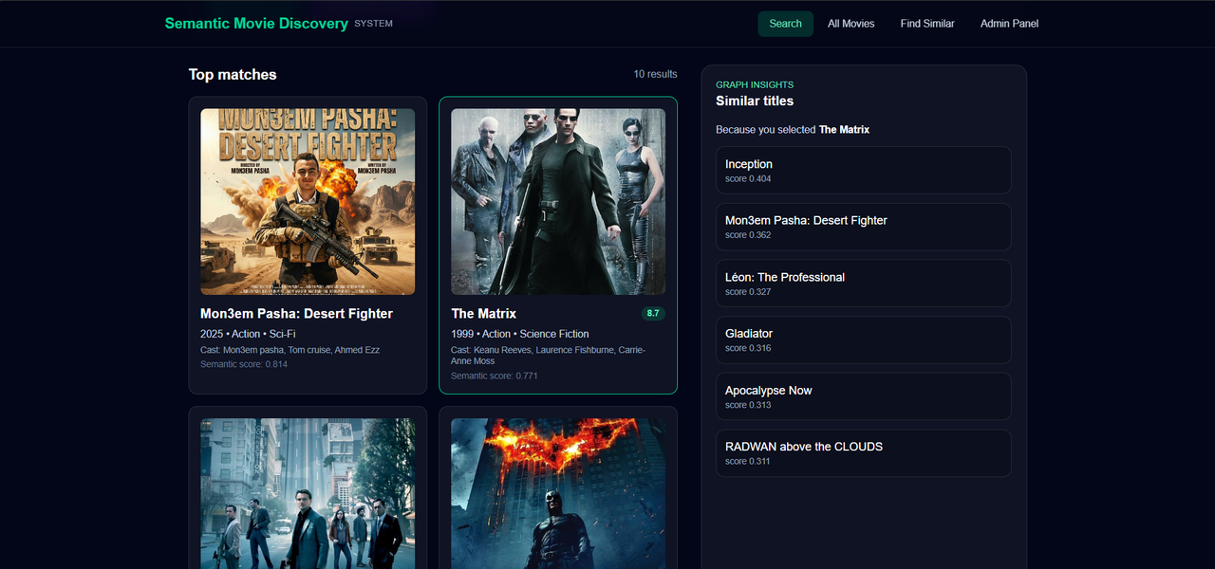This screenshot has height=569, width=1215.
Task: Click the 10 results count
Action: (x=656, y=74)
